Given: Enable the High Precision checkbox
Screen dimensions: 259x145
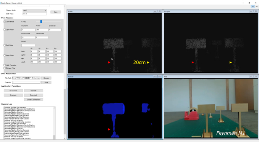Looking at the screenshot, I should click(5, 65).
